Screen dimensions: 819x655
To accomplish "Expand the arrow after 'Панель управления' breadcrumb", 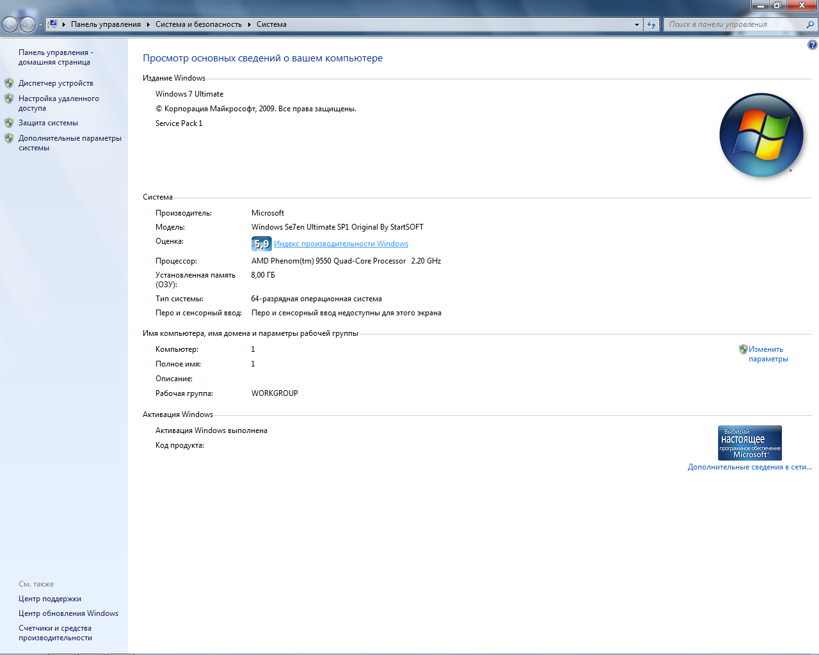I will tap(148, 24).
